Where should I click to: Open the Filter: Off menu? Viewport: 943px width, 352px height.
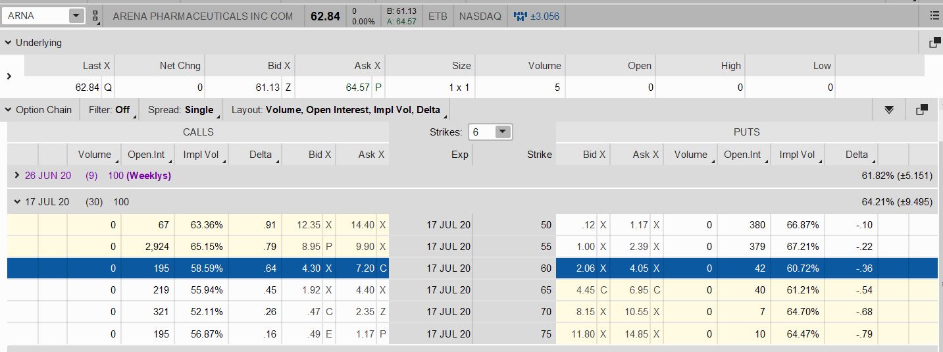point(109,110)
